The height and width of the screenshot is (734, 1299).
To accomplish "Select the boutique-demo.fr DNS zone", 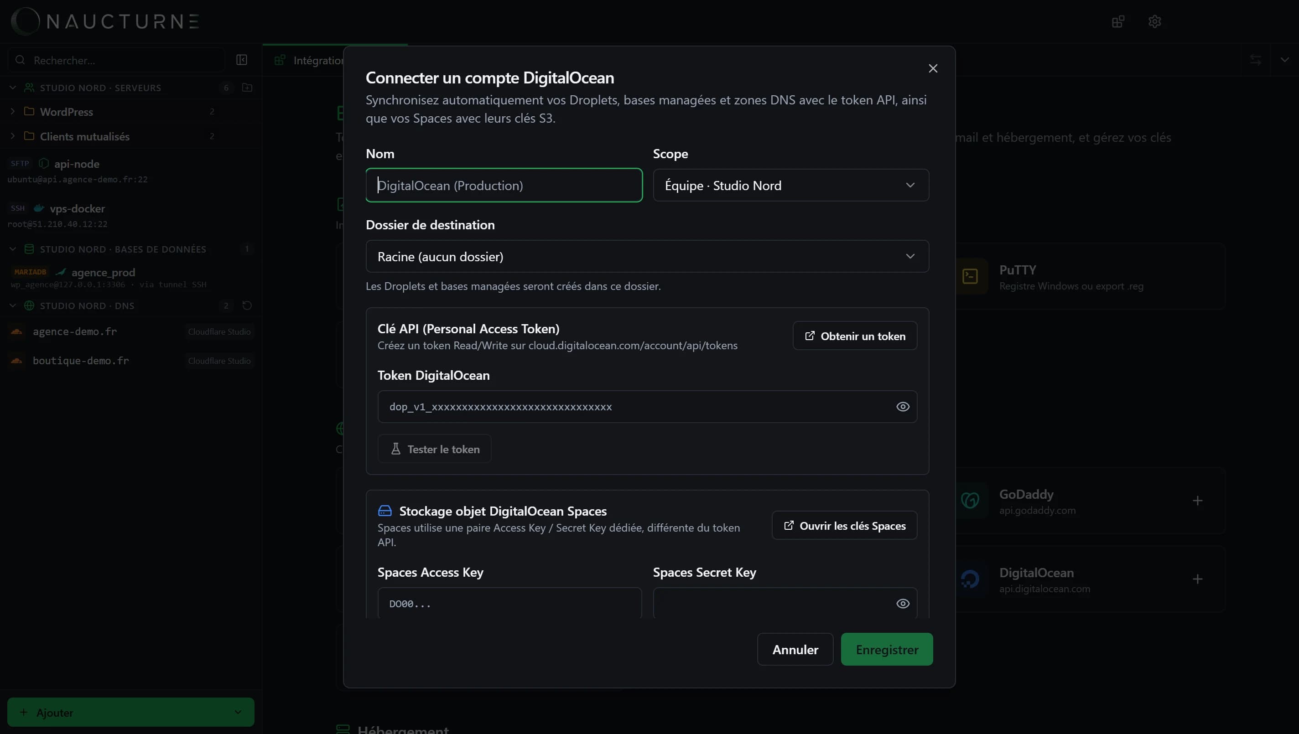I will tap(130, 361).
